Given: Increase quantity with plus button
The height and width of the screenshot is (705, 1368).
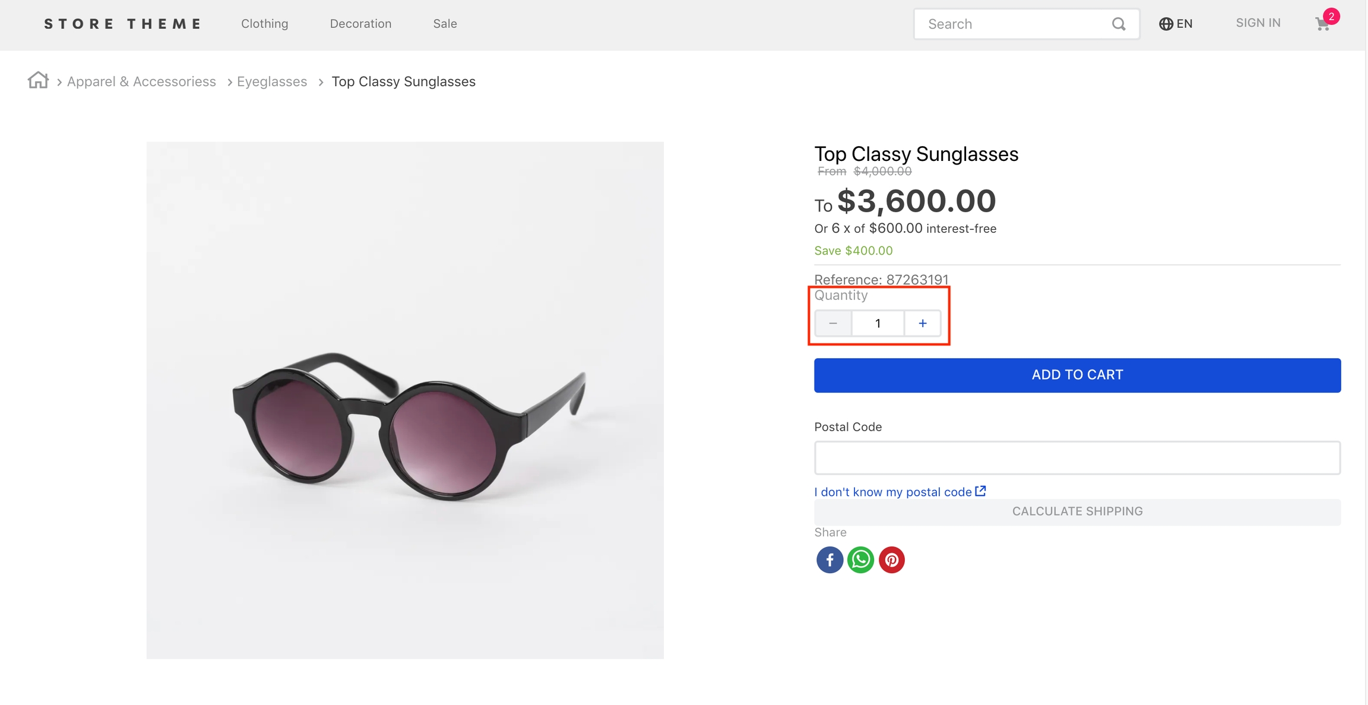Looking at the screenshot, I should point(922,324).
